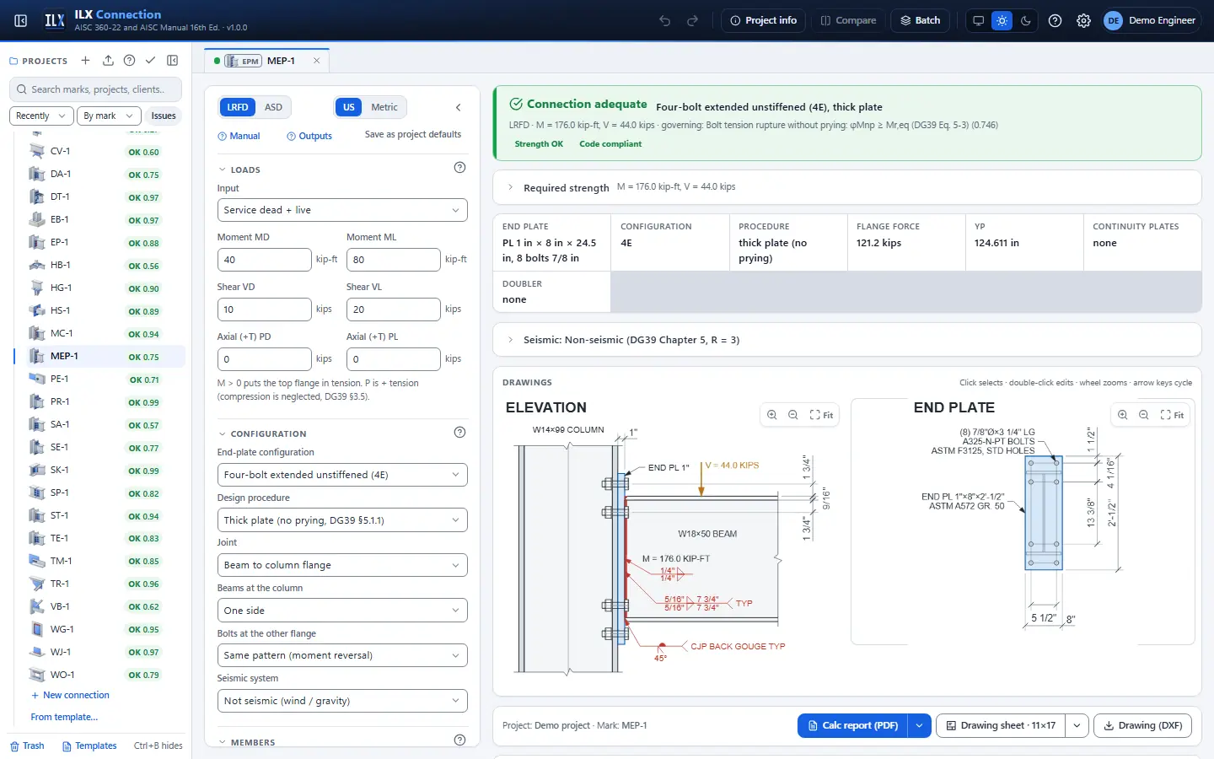Open Batch mode

pos(921,20)
